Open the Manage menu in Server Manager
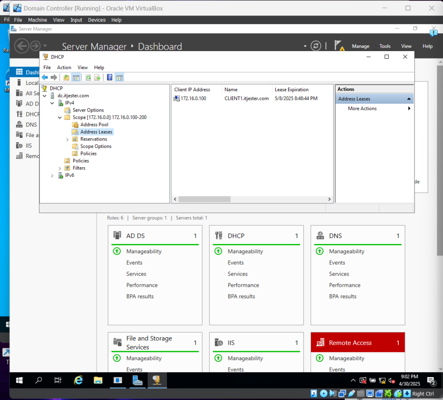The image size is (443, 400). (360, 46)
